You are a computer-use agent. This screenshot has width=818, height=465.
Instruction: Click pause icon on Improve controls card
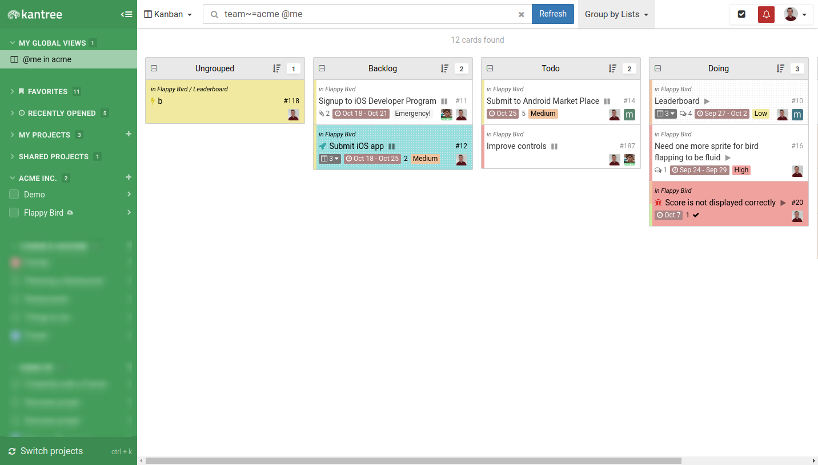(554, 147)
